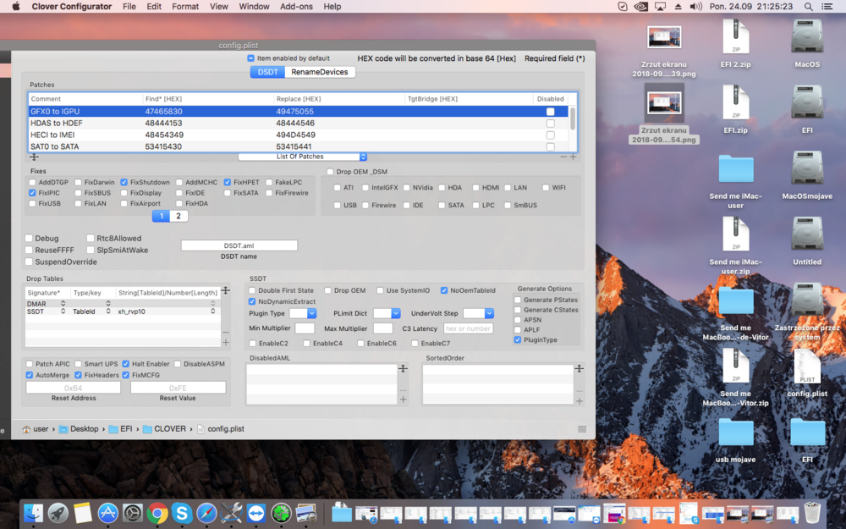Open the Add-ons menu

click(x=296, y=7)
